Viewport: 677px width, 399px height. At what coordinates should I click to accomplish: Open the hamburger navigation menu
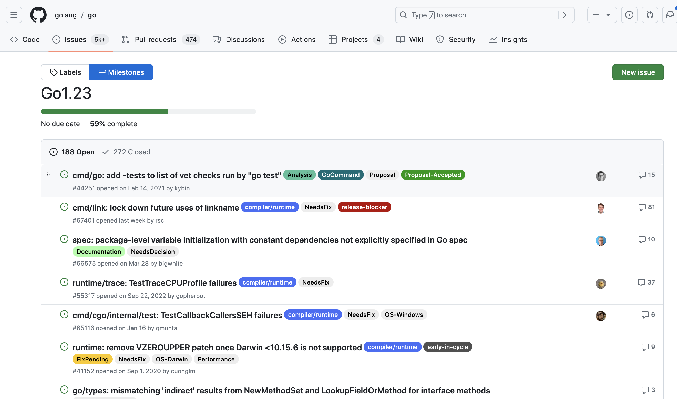pos(14,15)
